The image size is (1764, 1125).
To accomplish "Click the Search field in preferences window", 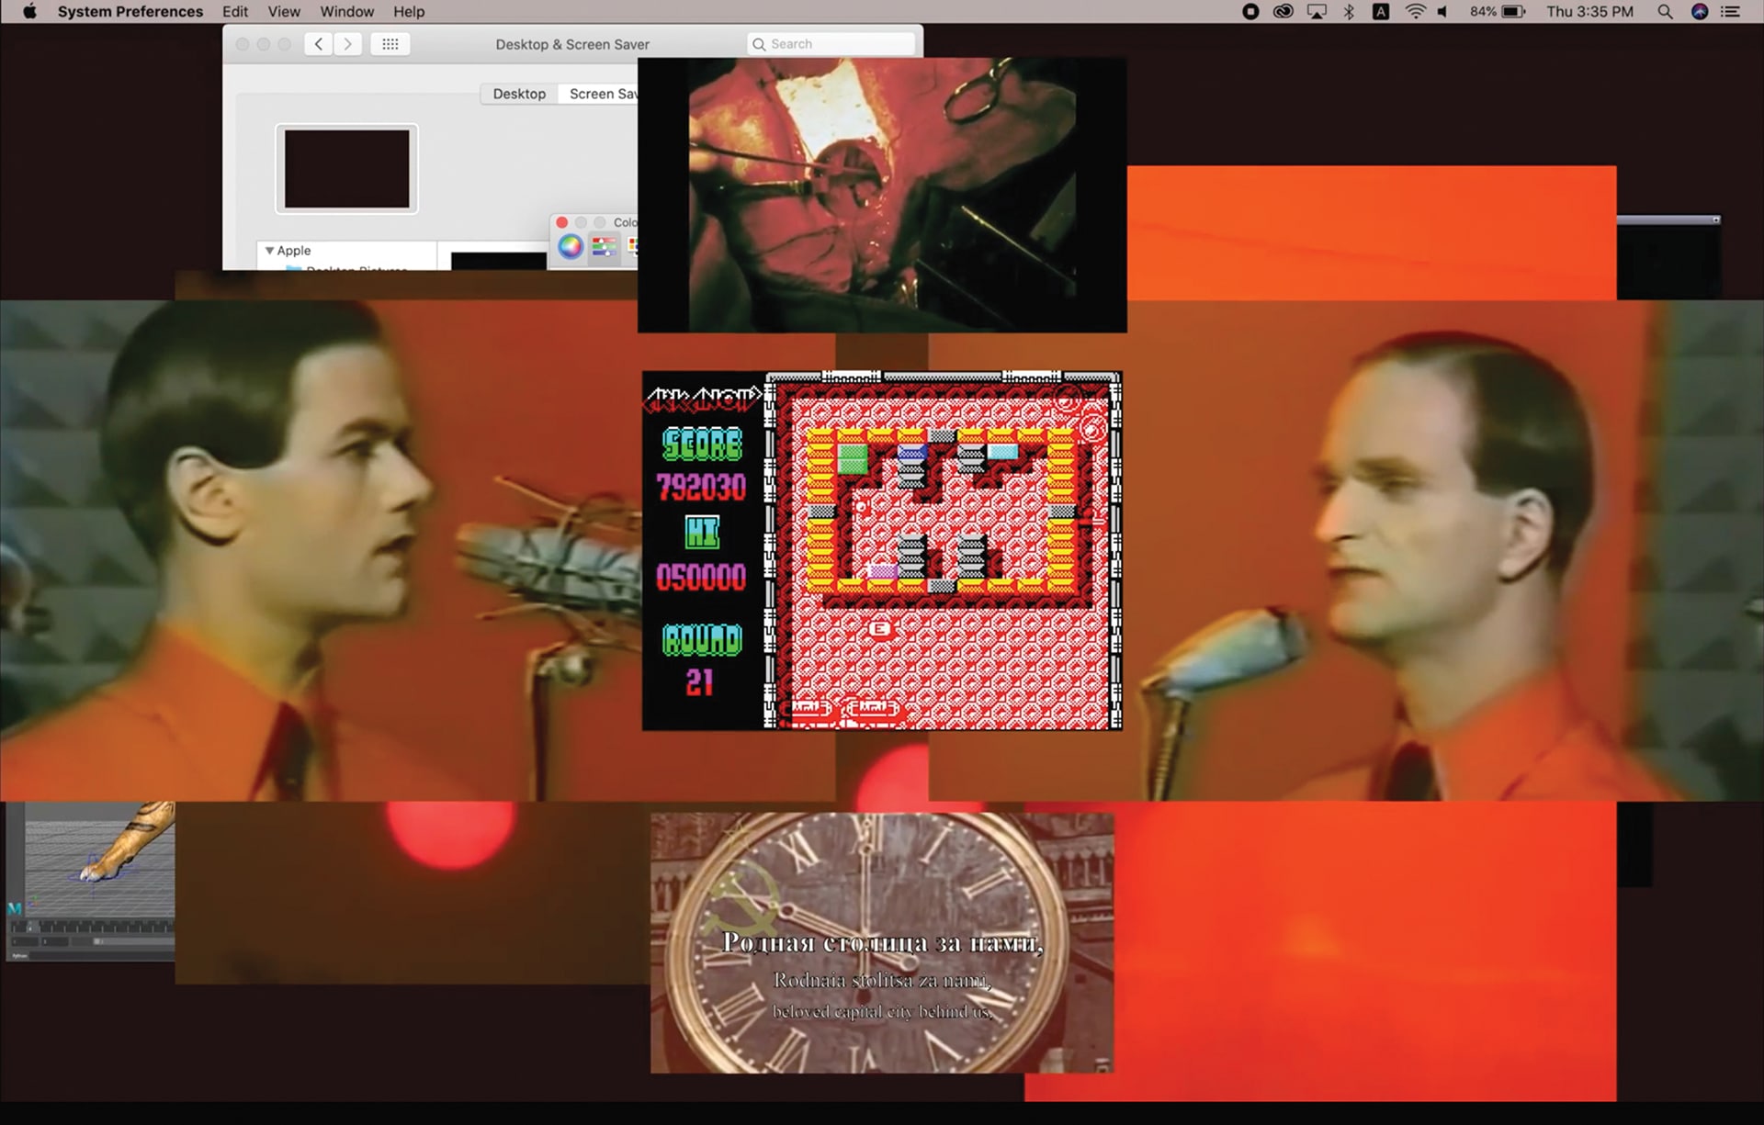I will click(831, 44).
